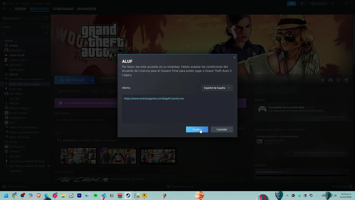Open the controller settings icon
Viewport: 355px width, 200px height.
point(331,80)
